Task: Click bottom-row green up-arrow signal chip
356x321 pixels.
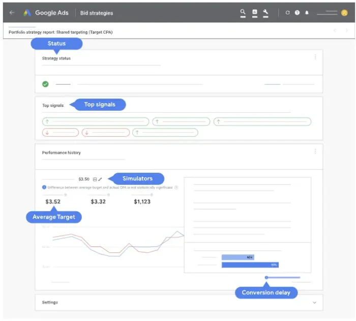Action: [165, 133]
